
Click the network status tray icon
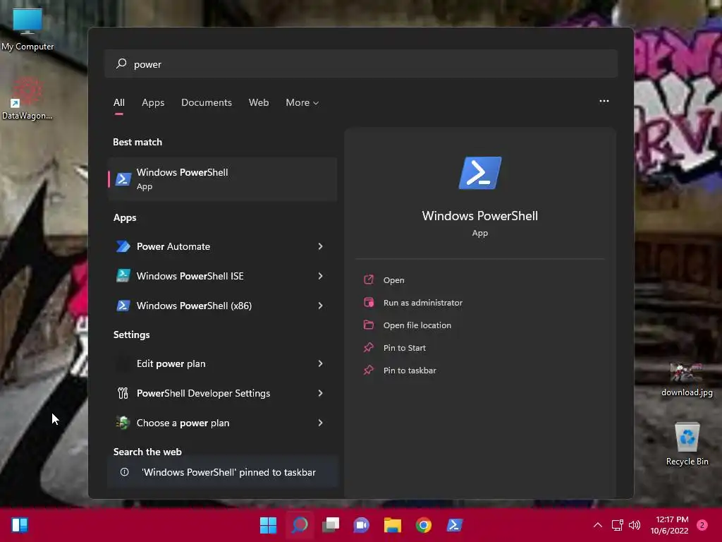tap(617, 525)
